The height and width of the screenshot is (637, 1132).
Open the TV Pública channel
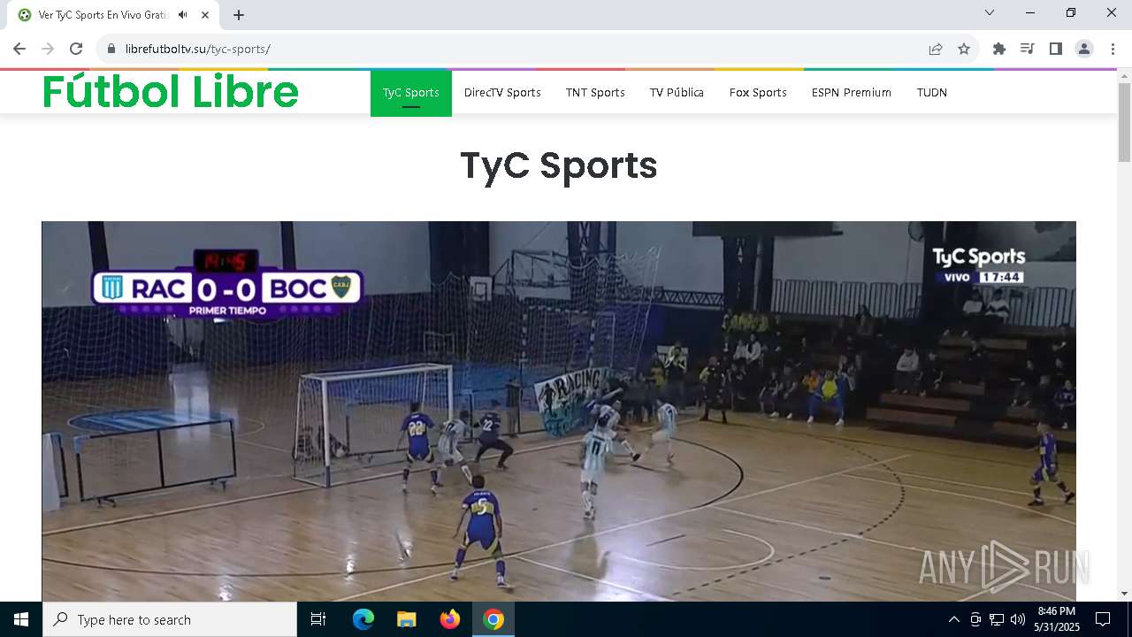click(677, 93)
